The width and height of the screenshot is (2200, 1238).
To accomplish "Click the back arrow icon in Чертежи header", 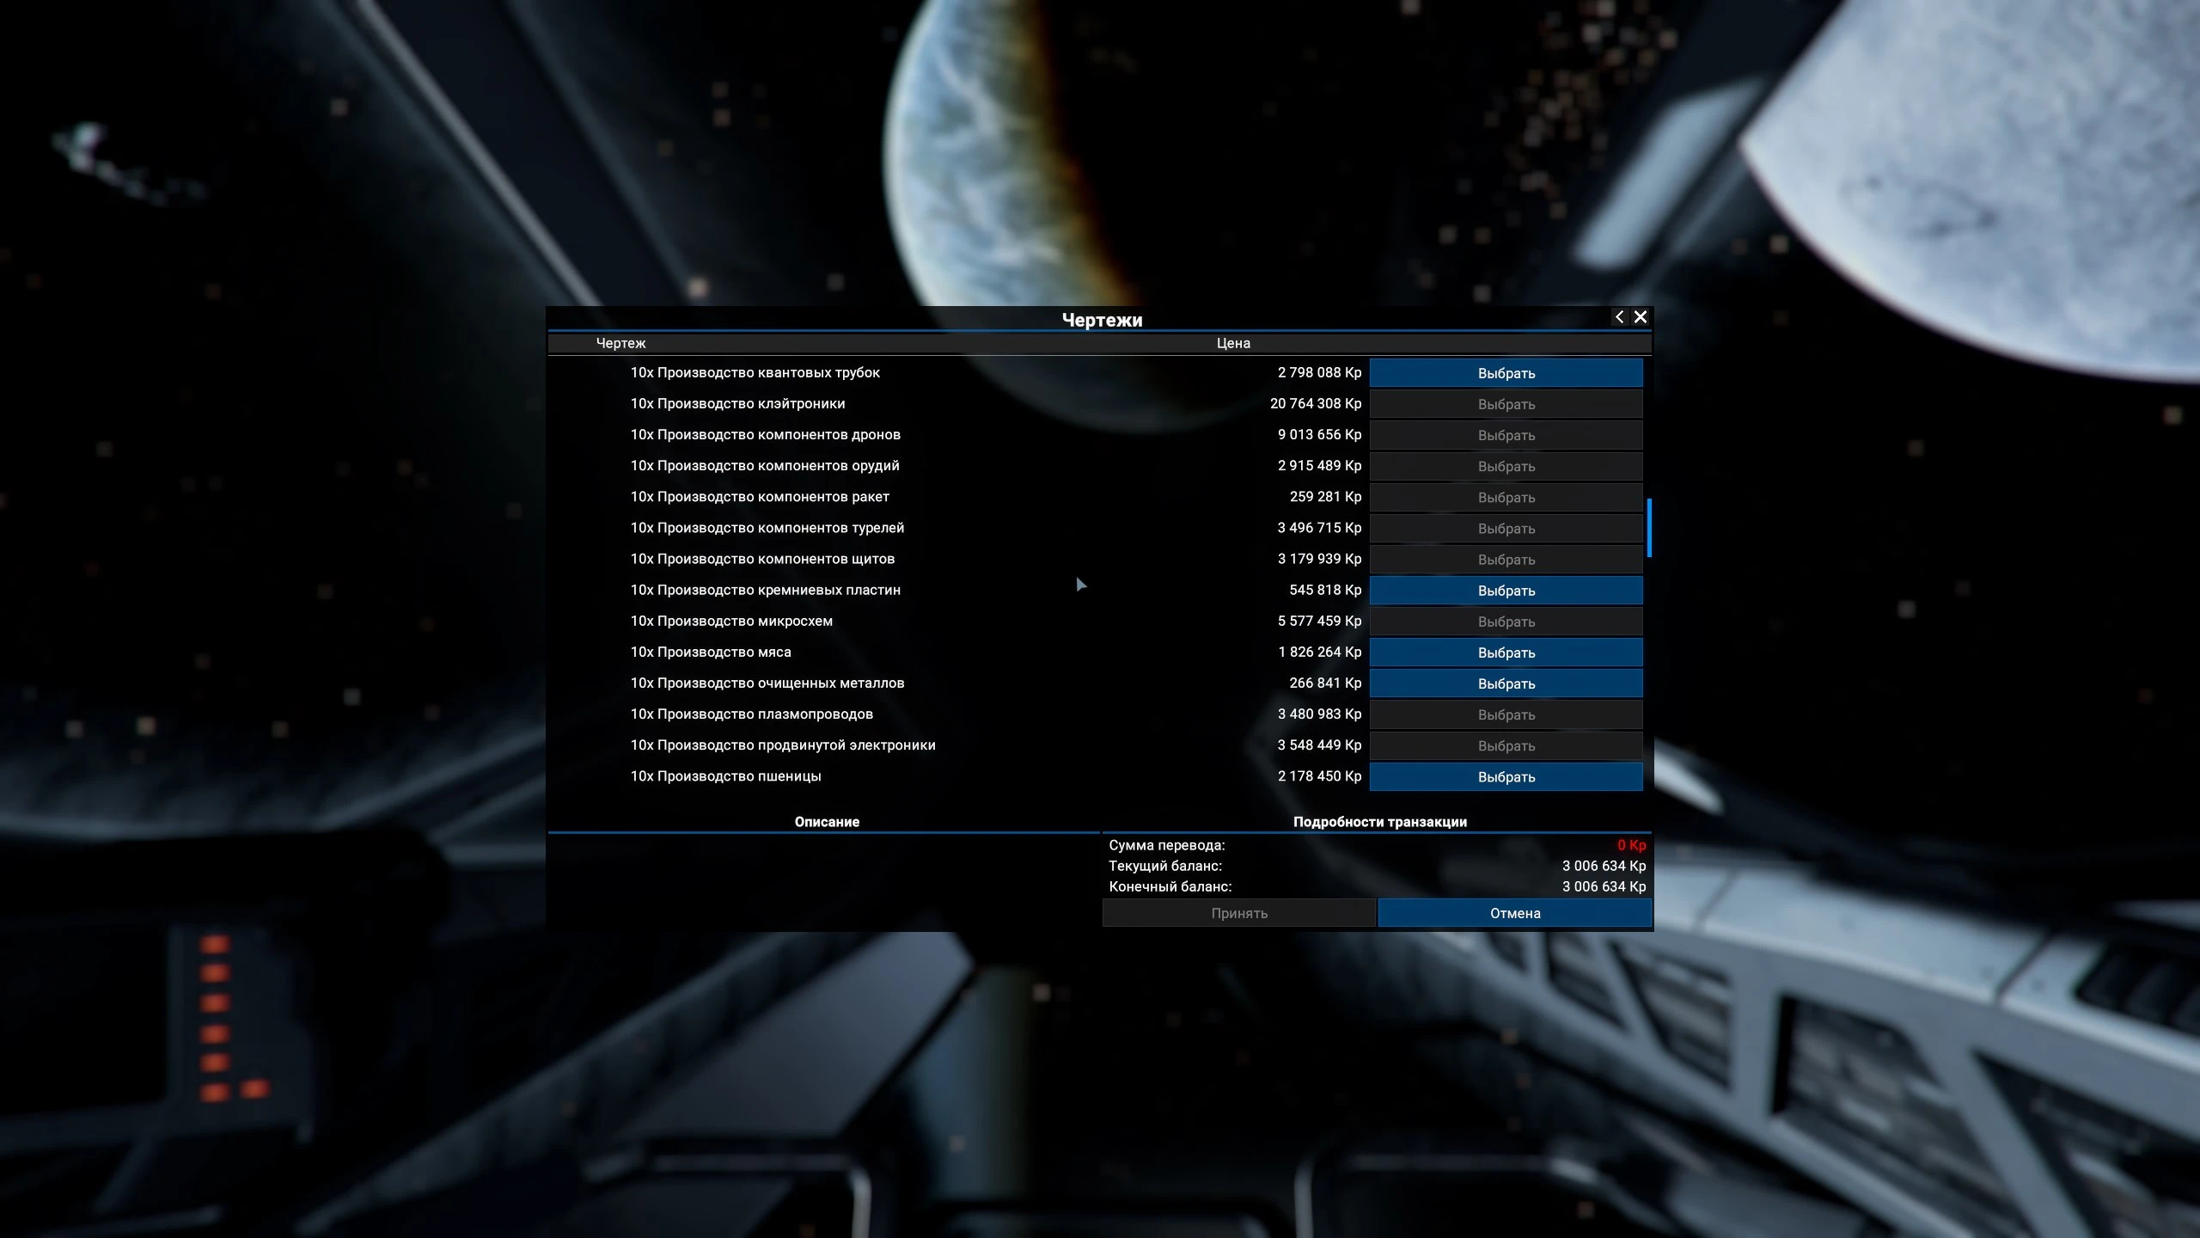I will click(x=1619, y=317).
